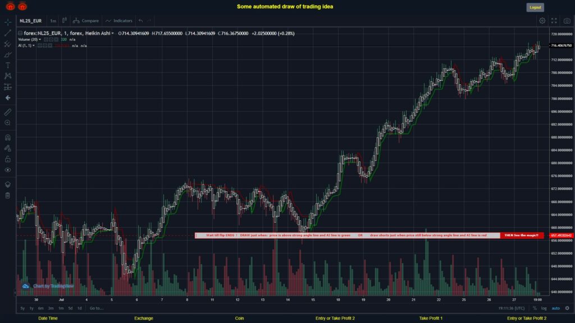Open the Heikin Ashi legend dropdown arrow
The height and width of the screenshot is (323, 575).
click(112, 33)
